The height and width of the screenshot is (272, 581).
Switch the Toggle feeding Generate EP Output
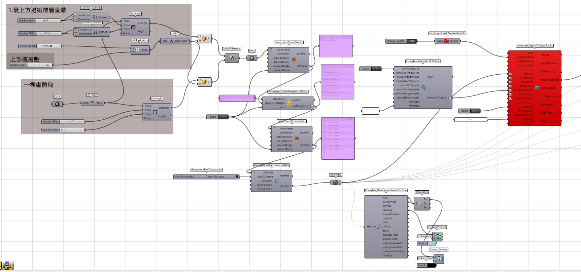[x=376, y=69]
